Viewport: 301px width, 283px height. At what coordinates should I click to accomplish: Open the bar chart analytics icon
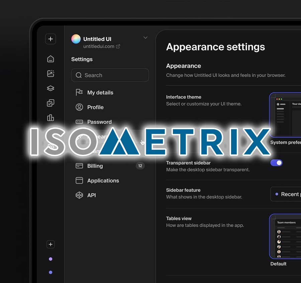pos(51,117)
